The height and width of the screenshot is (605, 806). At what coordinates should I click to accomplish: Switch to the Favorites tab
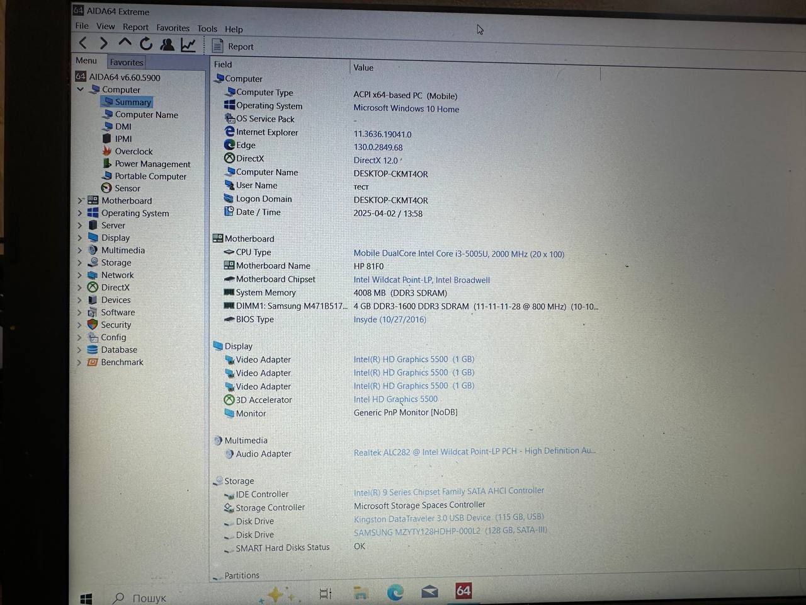127,62
